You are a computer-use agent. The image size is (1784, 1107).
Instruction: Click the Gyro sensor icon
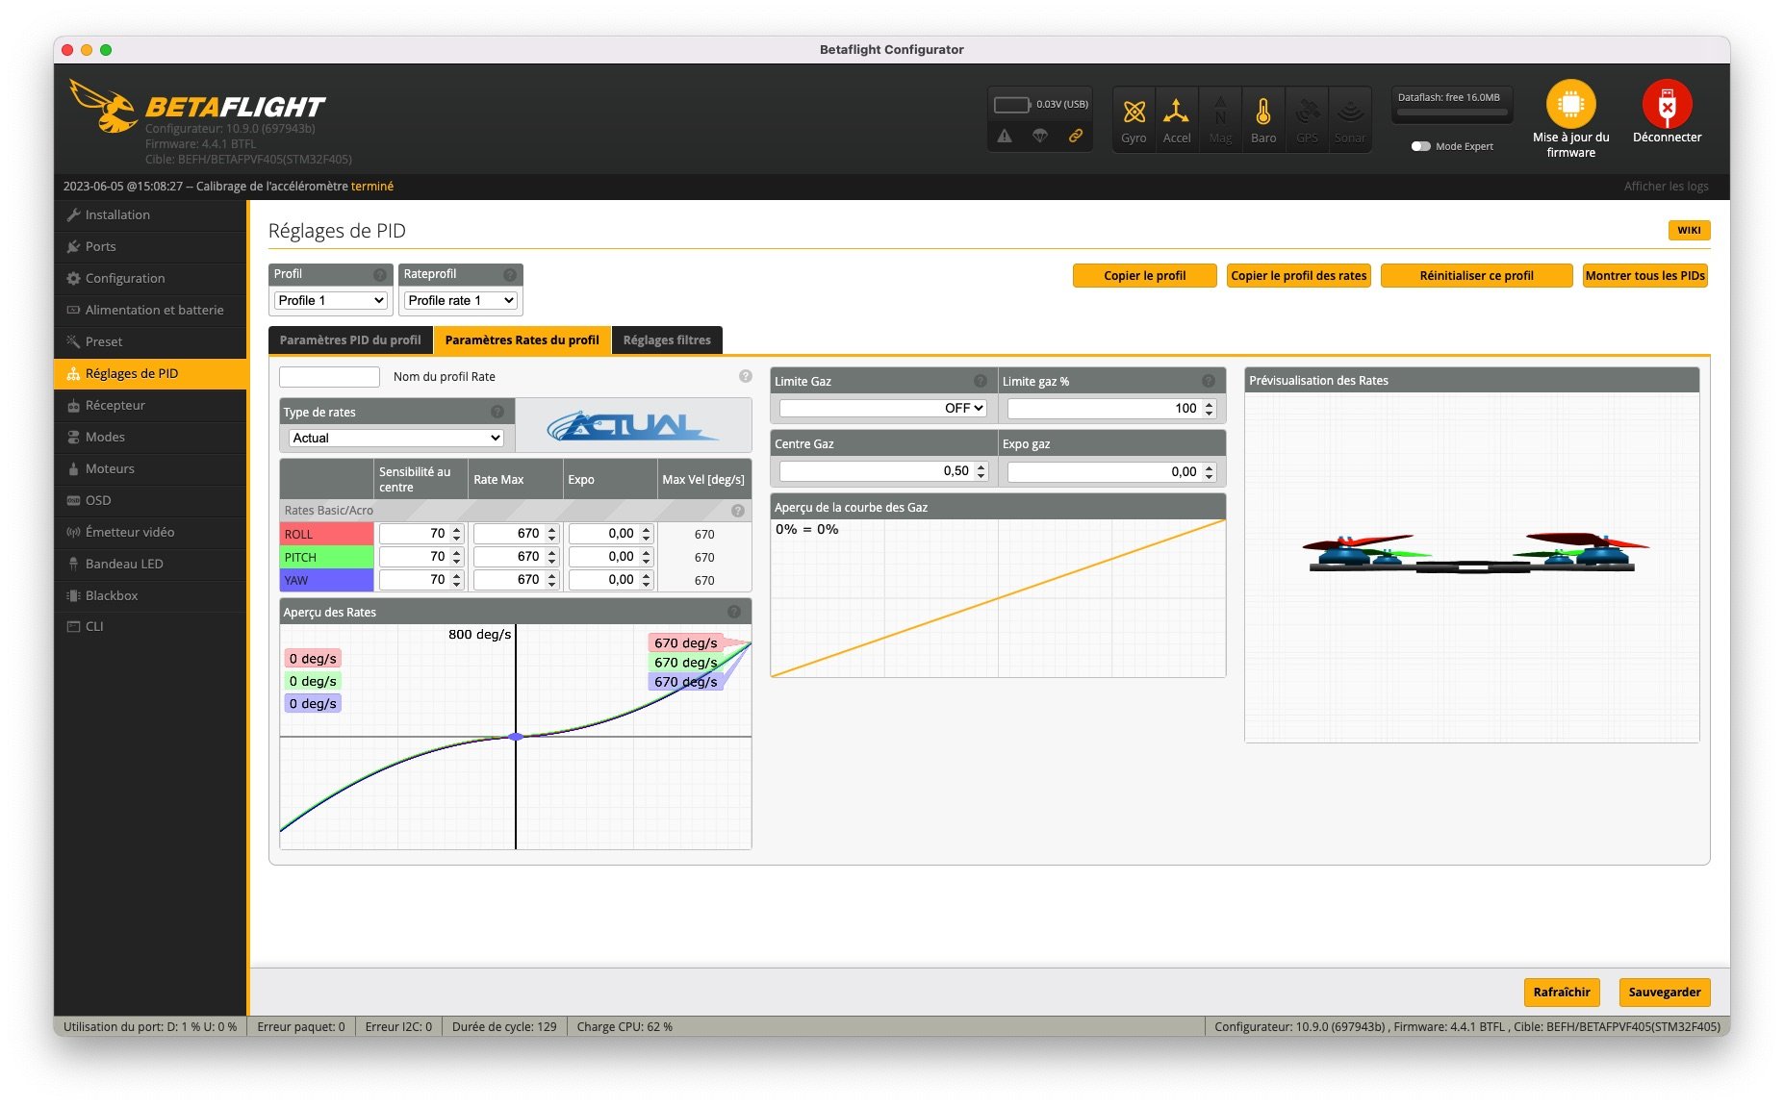1134,113
